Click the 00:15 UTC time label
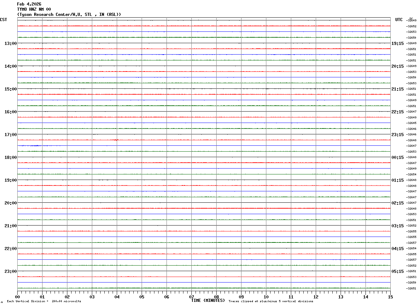 pyautogui.click(x=397, y=157)
